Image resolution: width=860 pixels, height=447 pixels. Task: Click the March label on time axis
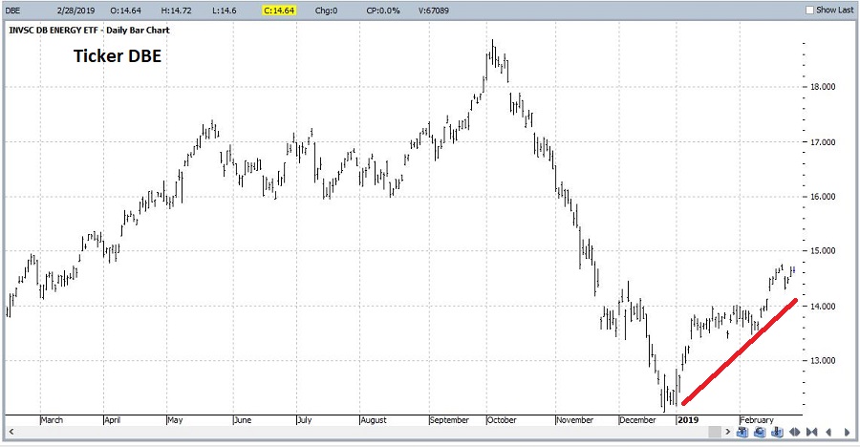tap(52, 420)
